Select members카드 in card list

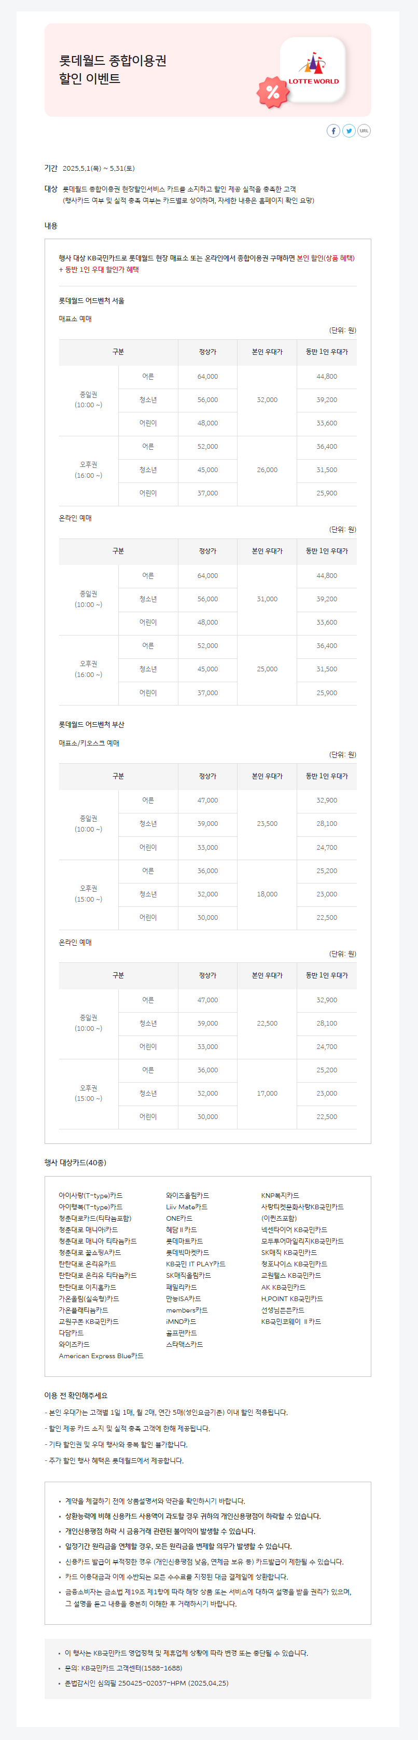click(x=187, y=1310)
